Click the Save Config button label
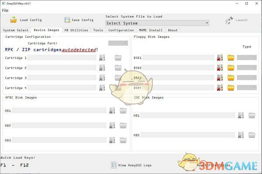This screenshot has width=262, height=174. 83,20
